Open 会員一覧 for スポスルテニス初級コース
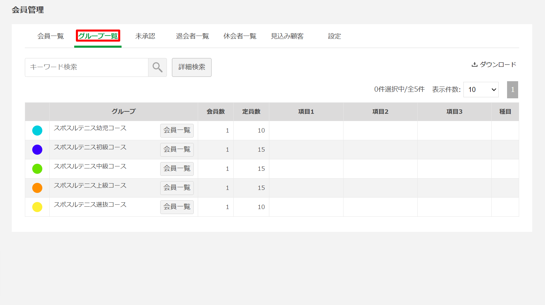The width and height of the screenshot is (545, 305). click(177, 150)
